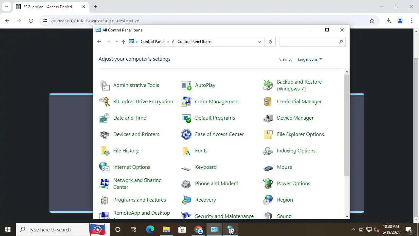Image resolution: width=419 pixels, height=236 pixels.
Task: Go up one level in Control Panel
Action: tap(123, 42)
